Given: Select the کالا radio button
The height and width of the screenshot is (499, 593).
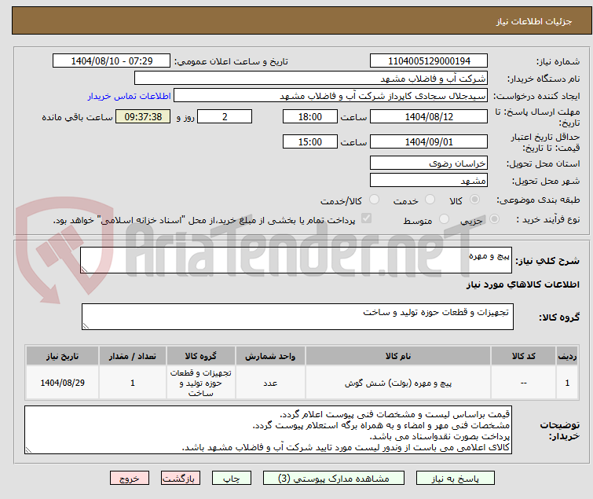Looking at the screenshot, I should click(474, 200).
